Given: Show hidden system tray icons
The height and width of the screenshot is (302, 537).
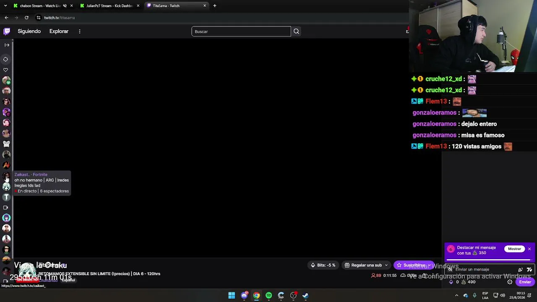Looking at the screenshot, I should click(456, 295).
